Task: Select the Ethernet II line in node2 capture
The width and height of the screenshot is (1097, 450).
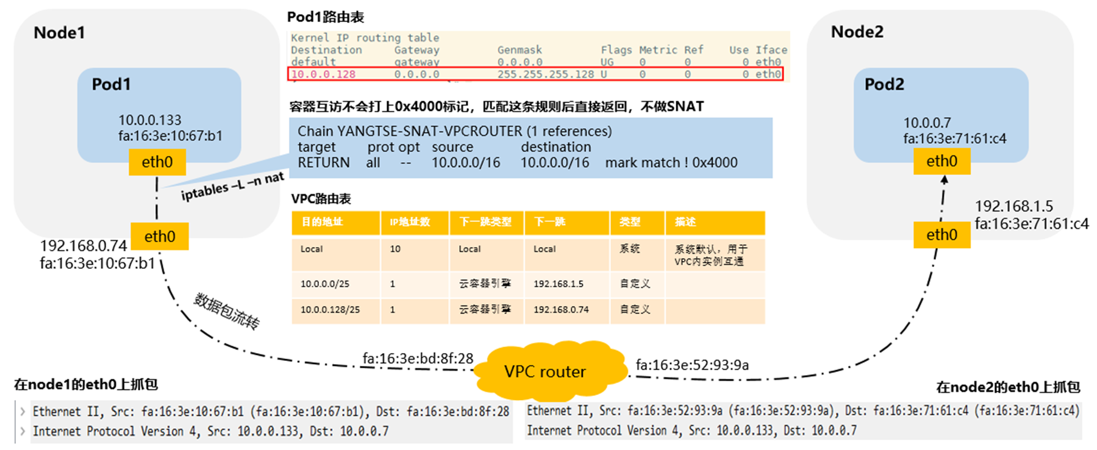Action: pos(803,410)
